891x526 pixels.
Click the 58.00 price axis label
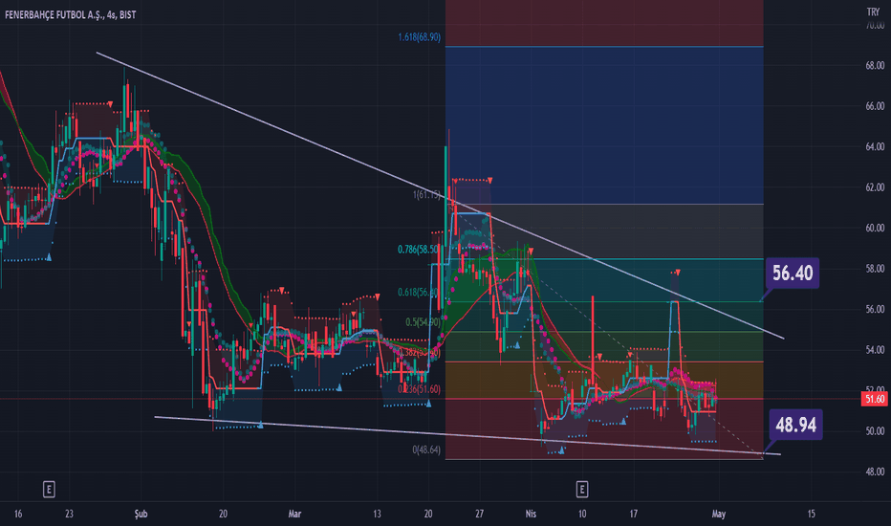(x=875, y=269)
